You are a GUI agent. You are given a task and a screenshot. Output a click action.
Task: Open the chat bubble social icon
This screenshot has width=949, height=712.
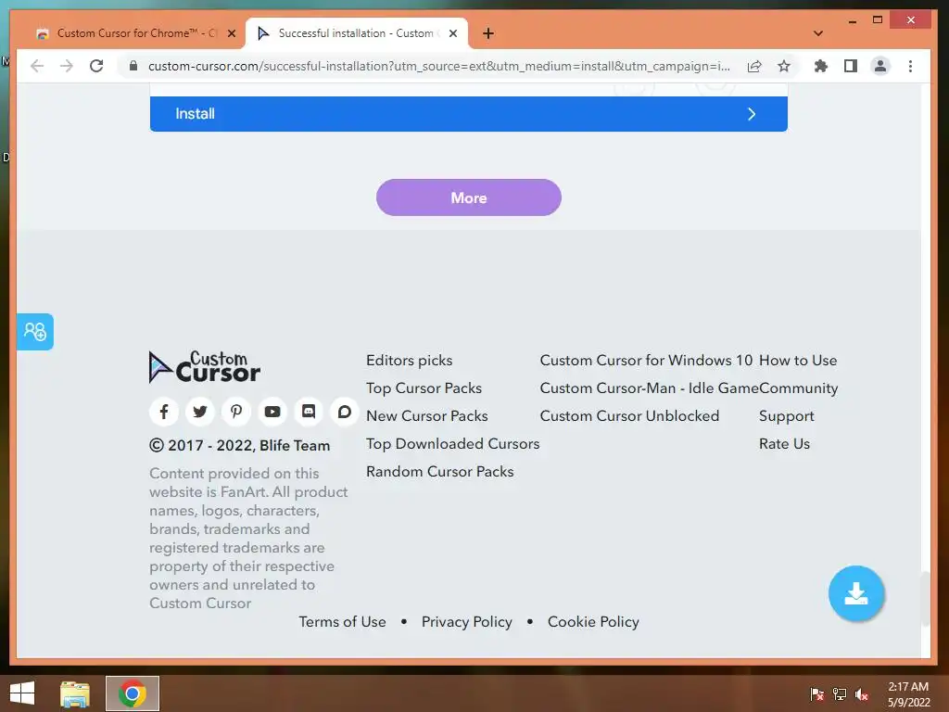pos(345,413)
